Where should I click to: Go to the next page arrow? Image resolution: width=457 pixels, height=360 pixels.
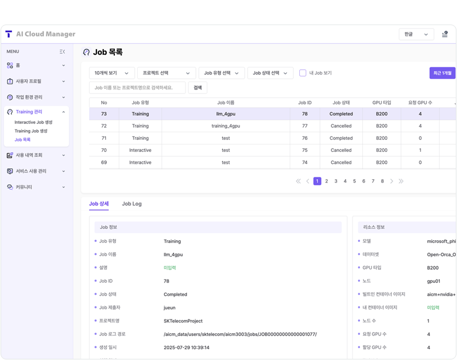tap(392, 181)
